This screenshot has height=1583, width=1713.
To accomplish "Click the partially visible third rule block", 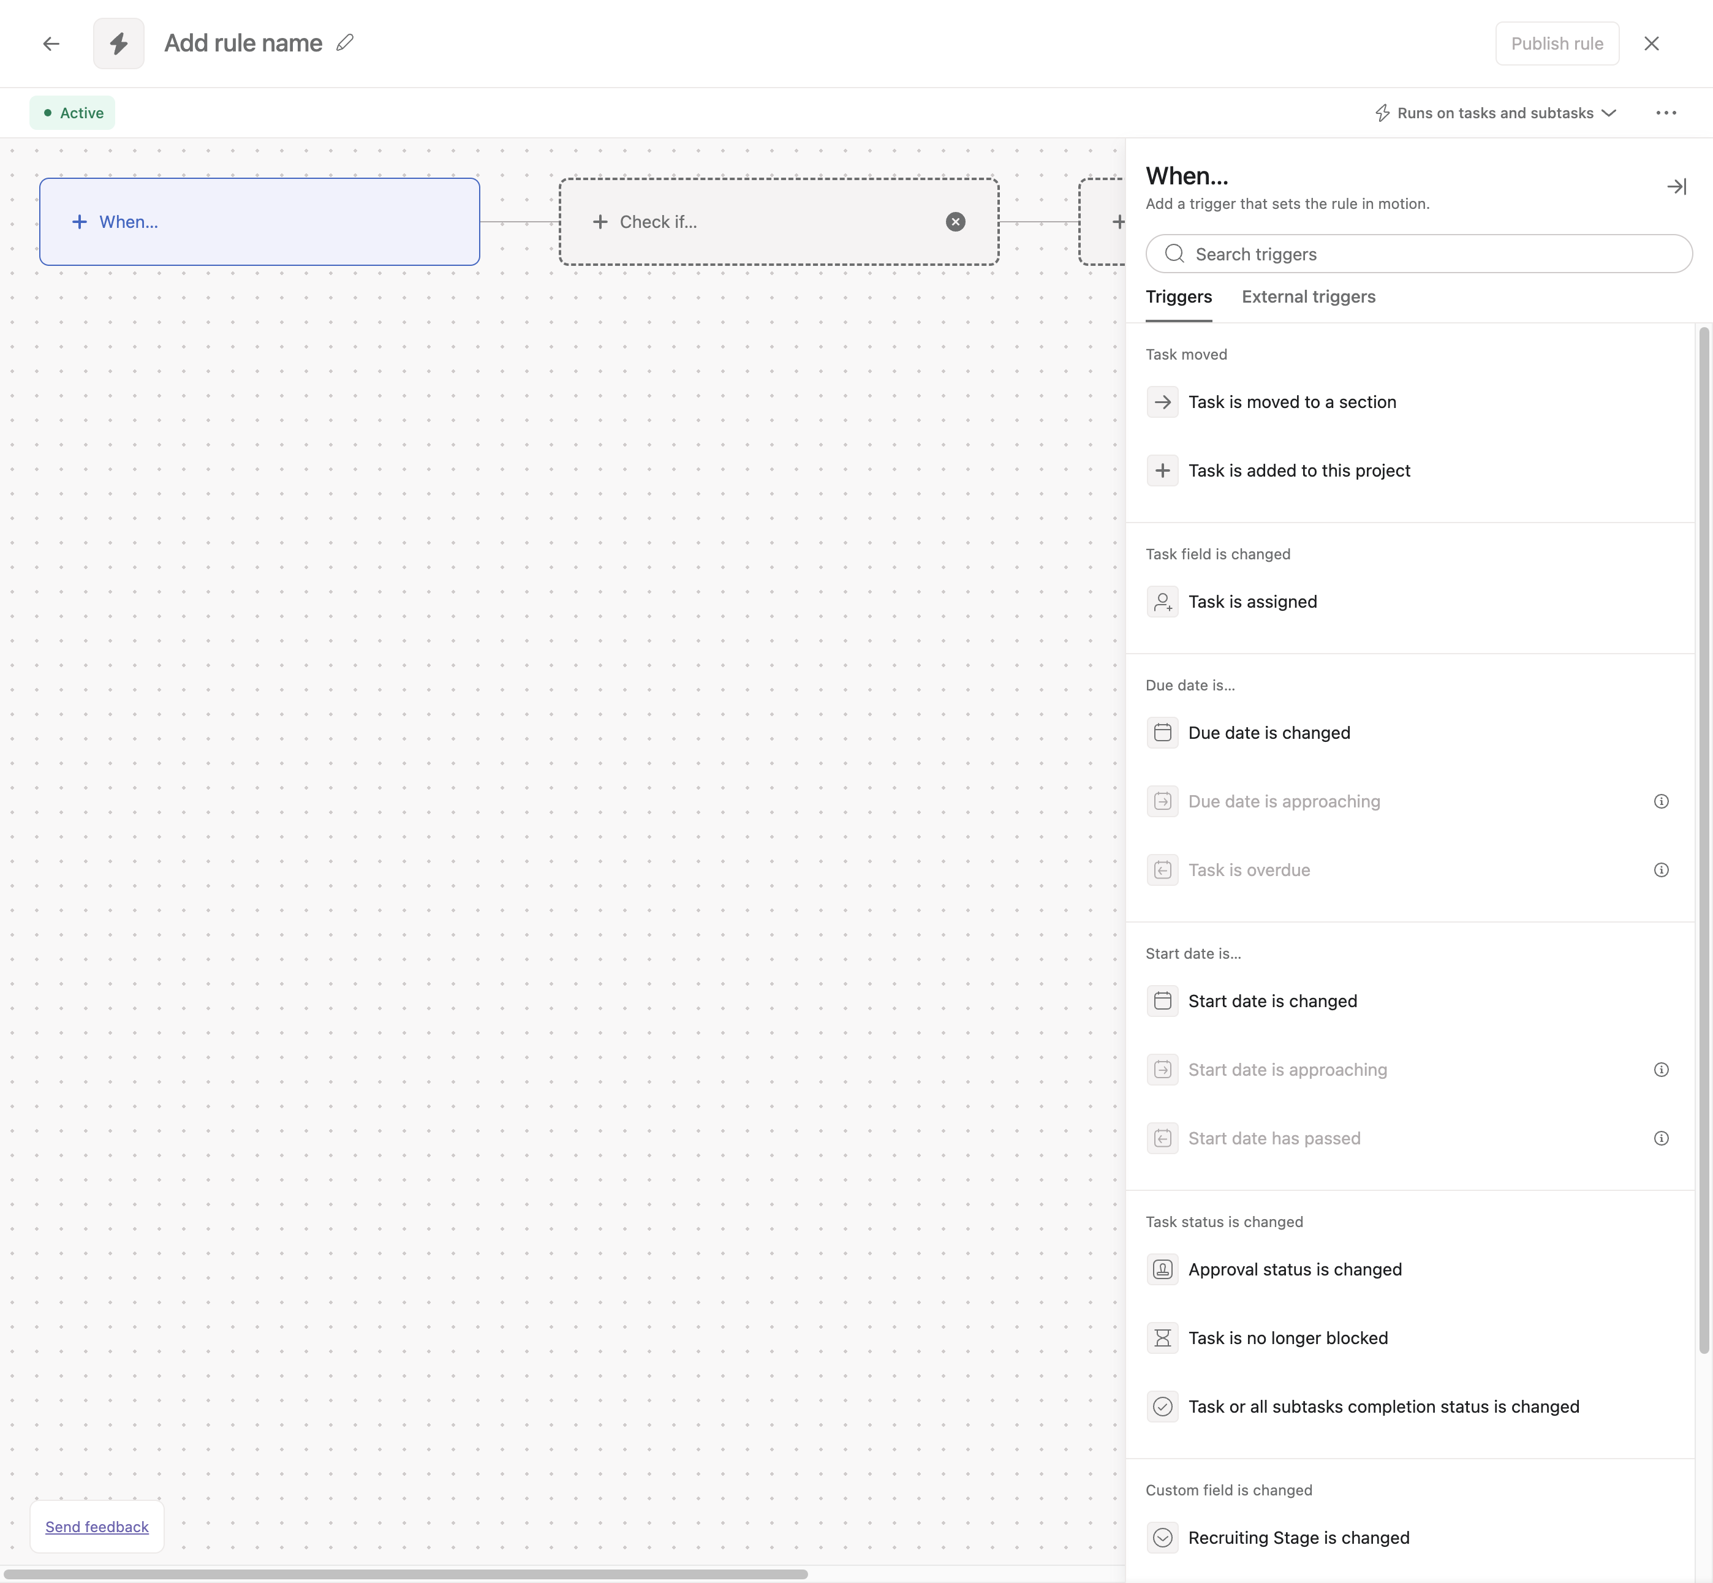I will pyautogui.click(x=1102, y=222).
